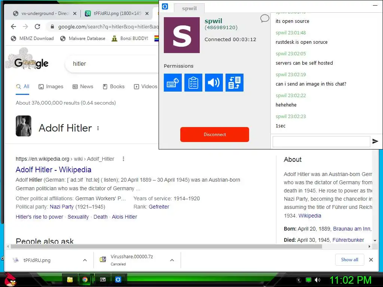Screen dimensions: 383x287
Task: Open the Nazi Party link
Action: (x=62, y=207)
